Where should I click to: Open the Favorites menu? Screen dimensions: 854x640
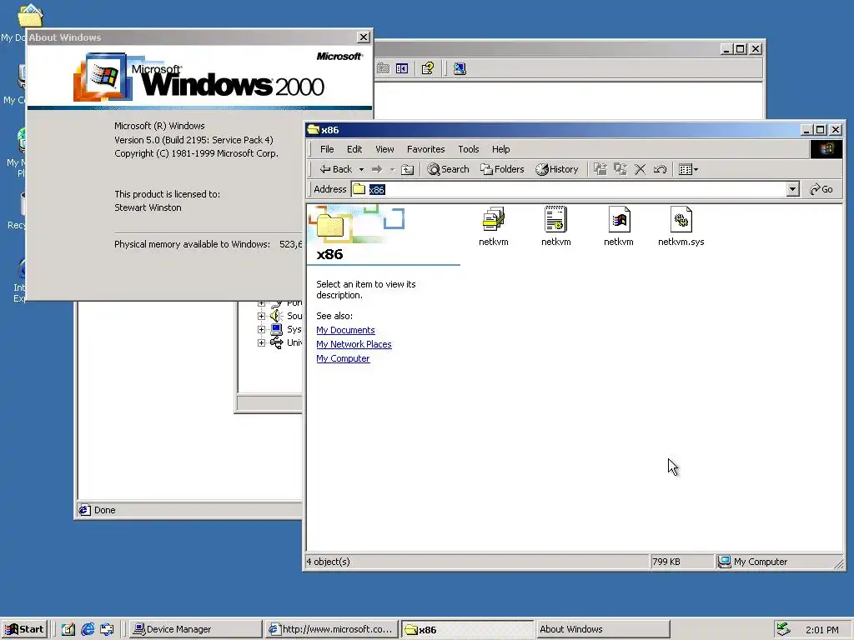[x=426, y=149]
